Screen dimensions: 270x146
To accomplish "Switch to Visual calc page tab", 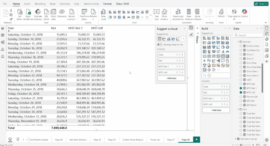I will [155, 140].
